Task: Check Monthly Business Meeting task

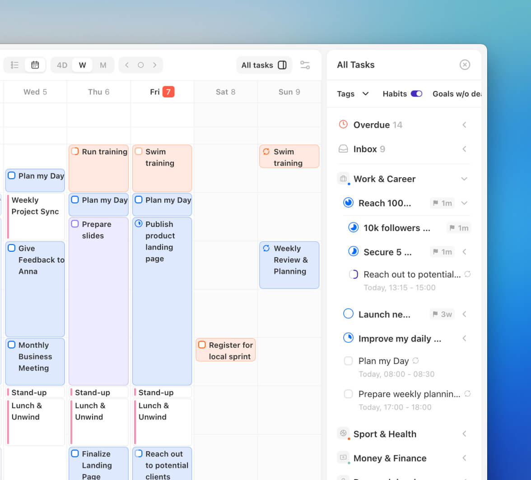Action: (x=12, y=345)
